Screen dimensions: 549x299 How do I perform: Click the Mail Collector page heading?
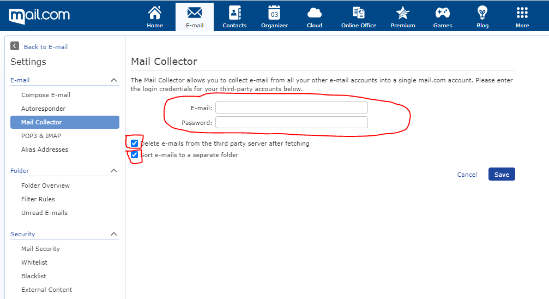coord(164,61)
